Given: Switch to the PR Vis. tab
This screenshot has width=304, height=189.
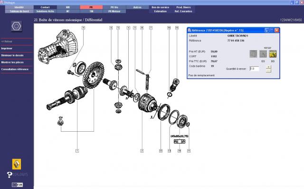Looking at the screenshot, I should tap(114, 7).
